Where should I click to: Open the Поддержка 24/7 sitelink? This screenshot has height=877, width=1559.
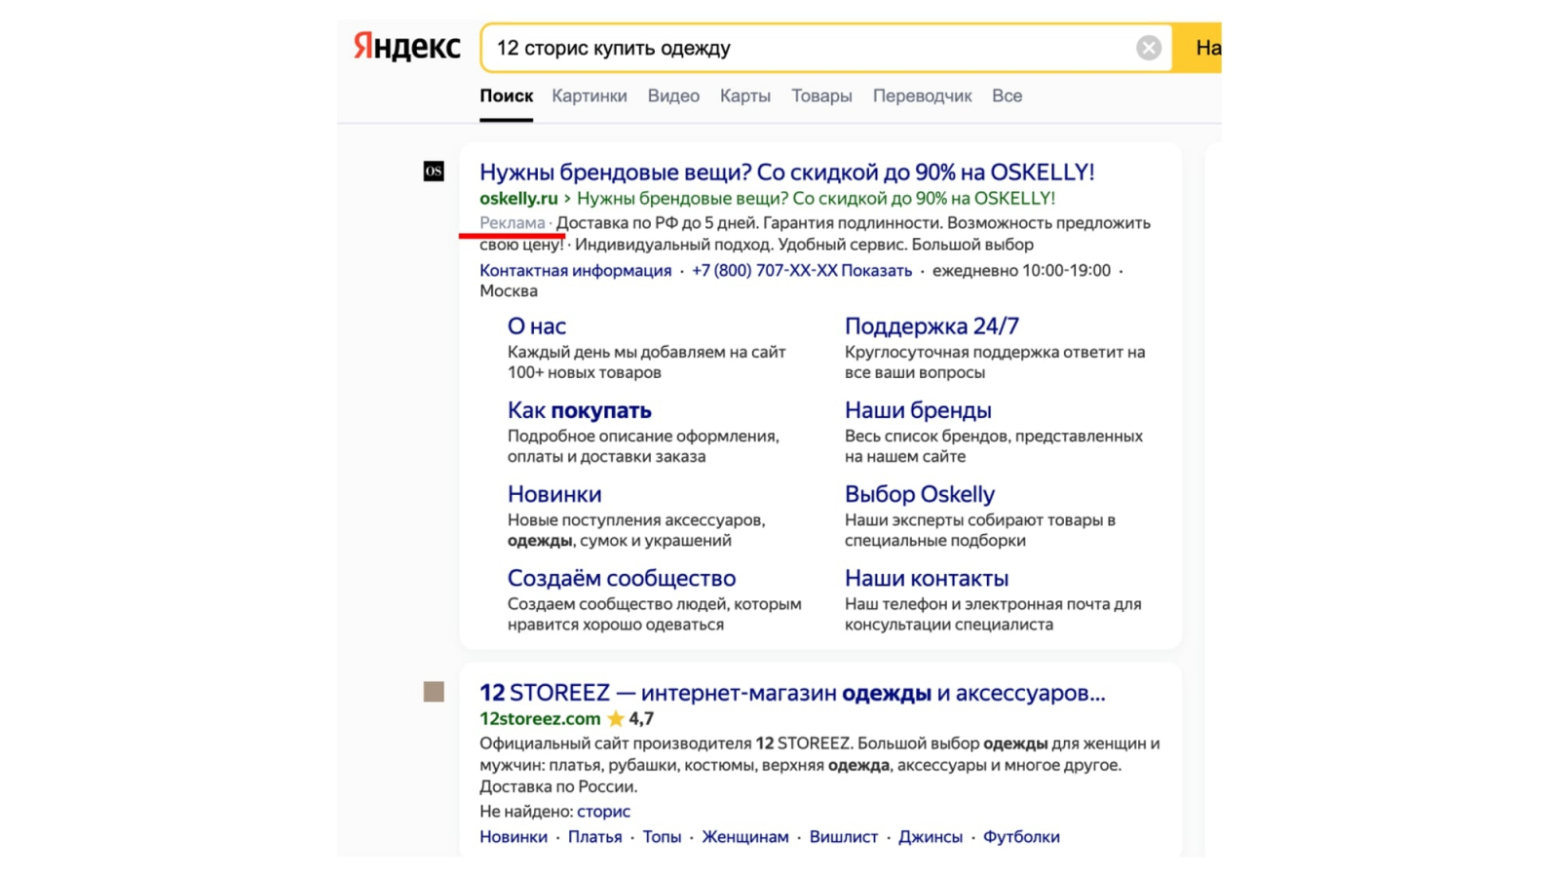(932, 326)
